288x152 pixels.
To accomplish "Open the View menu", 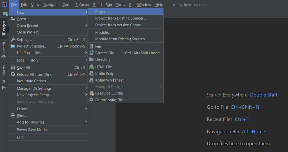I will pyautogui.click(x=35, y=4).
